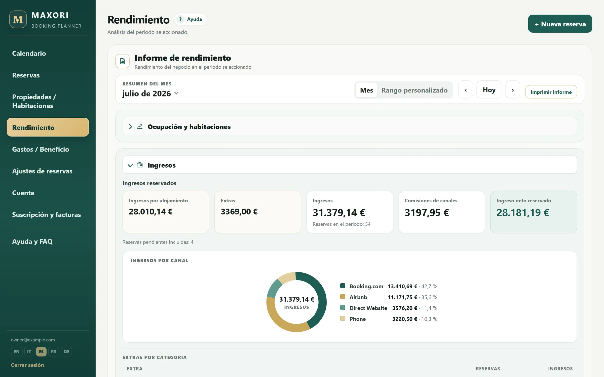Click owner@example.com account text
This screenshot has height=377, width=604.
click(x=33, y=340)
